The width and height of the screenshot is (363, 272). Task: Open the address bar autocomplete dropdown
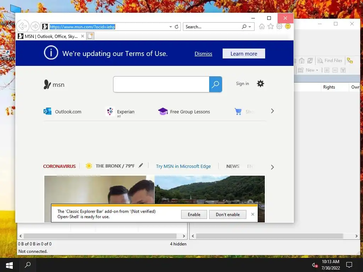point(171,27)
